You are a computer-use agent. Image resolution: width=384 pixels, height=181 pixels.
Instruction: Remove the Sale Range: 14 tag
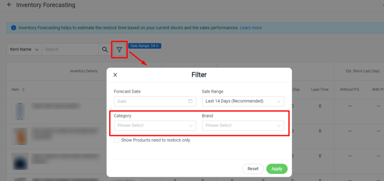157,46
